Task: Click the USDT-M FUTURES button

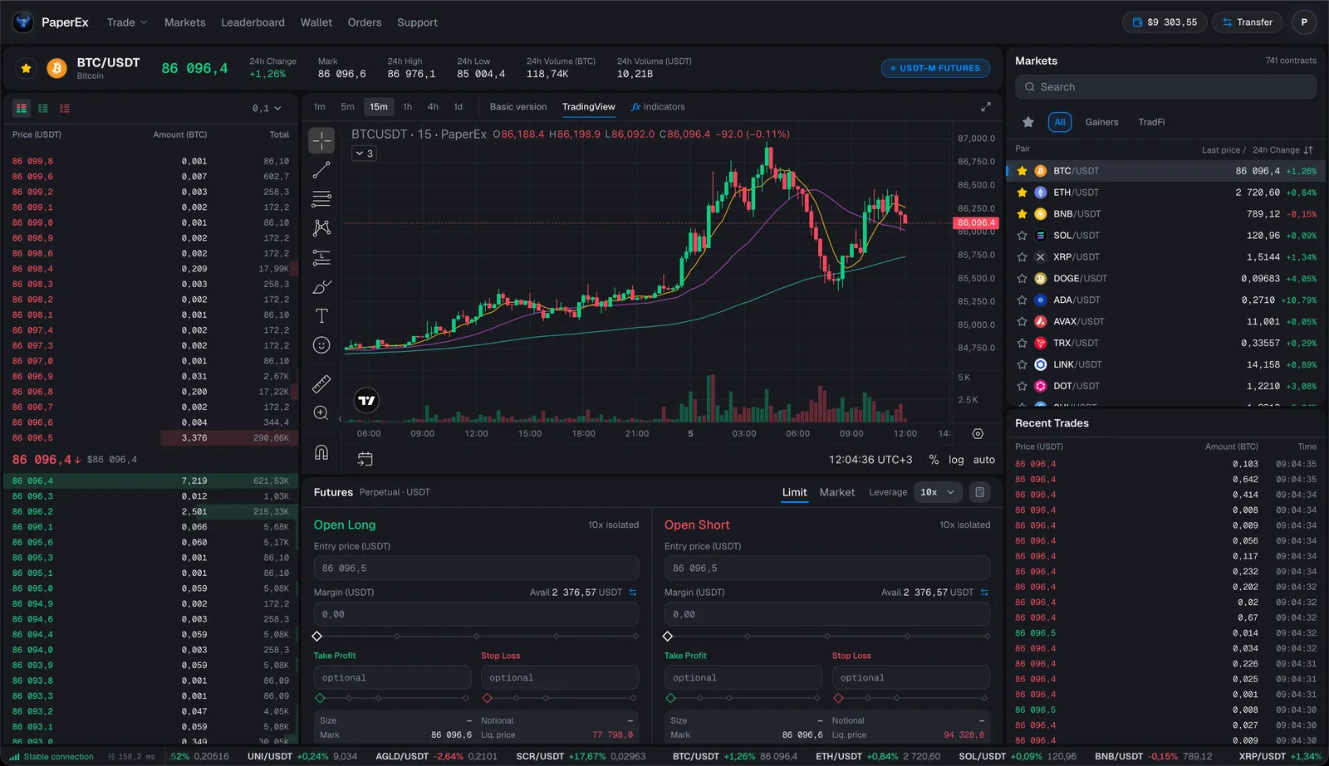Action: point(935,68)
